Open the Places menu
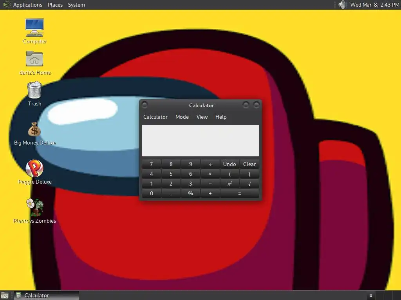Screen dimensions: 401x300 (55, 5)
